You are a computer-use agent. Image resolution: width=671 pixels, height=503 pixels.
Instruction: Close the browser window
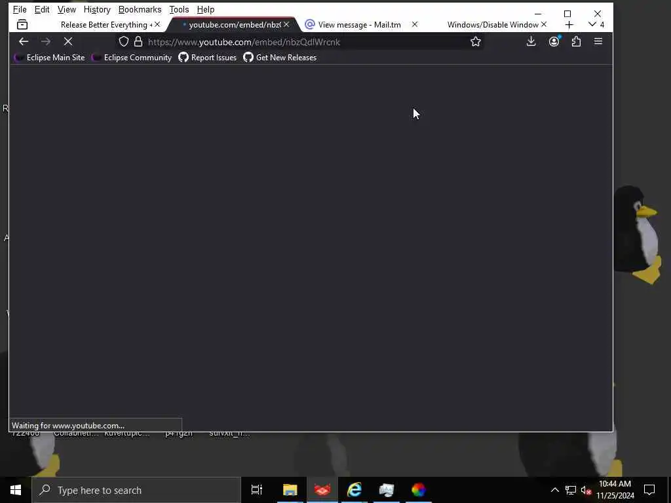click(x=598, y=13)
